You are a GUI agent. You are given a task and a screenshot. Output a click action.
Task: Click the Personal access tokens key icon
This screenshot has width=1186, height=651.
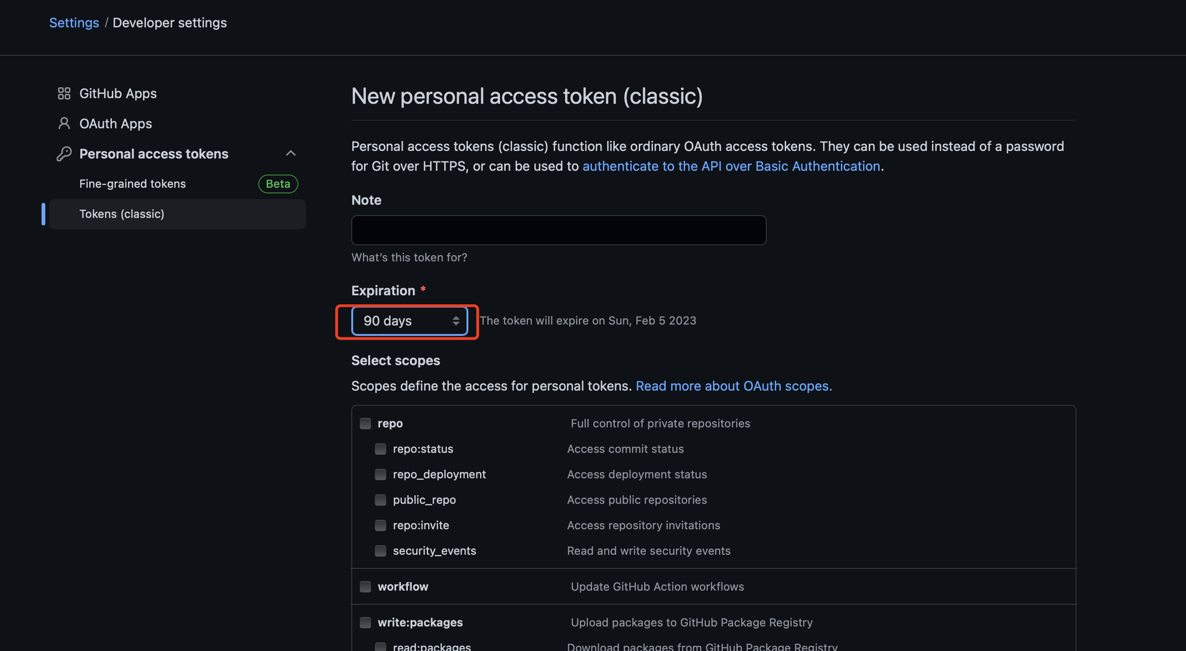click(64, 154)
